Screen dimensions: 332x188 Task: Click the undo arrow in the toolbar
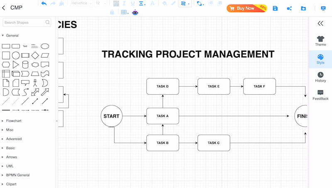(x=44, y=3)
